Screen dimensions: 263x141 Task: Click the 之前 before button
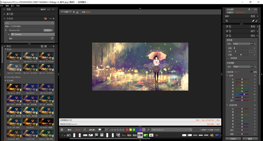tap(66, 12)
